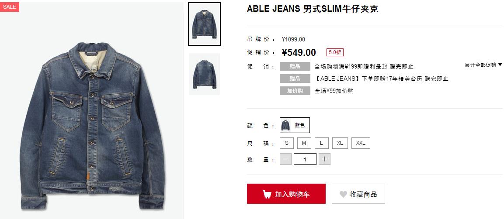Click the first 赠品 gift tag
The width and height of the screenshot is (504, 219).
295,66
